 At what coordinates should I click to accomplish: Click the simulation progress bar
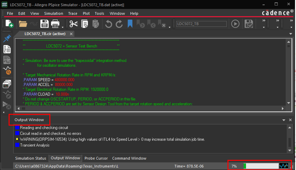tap(261, 166)
